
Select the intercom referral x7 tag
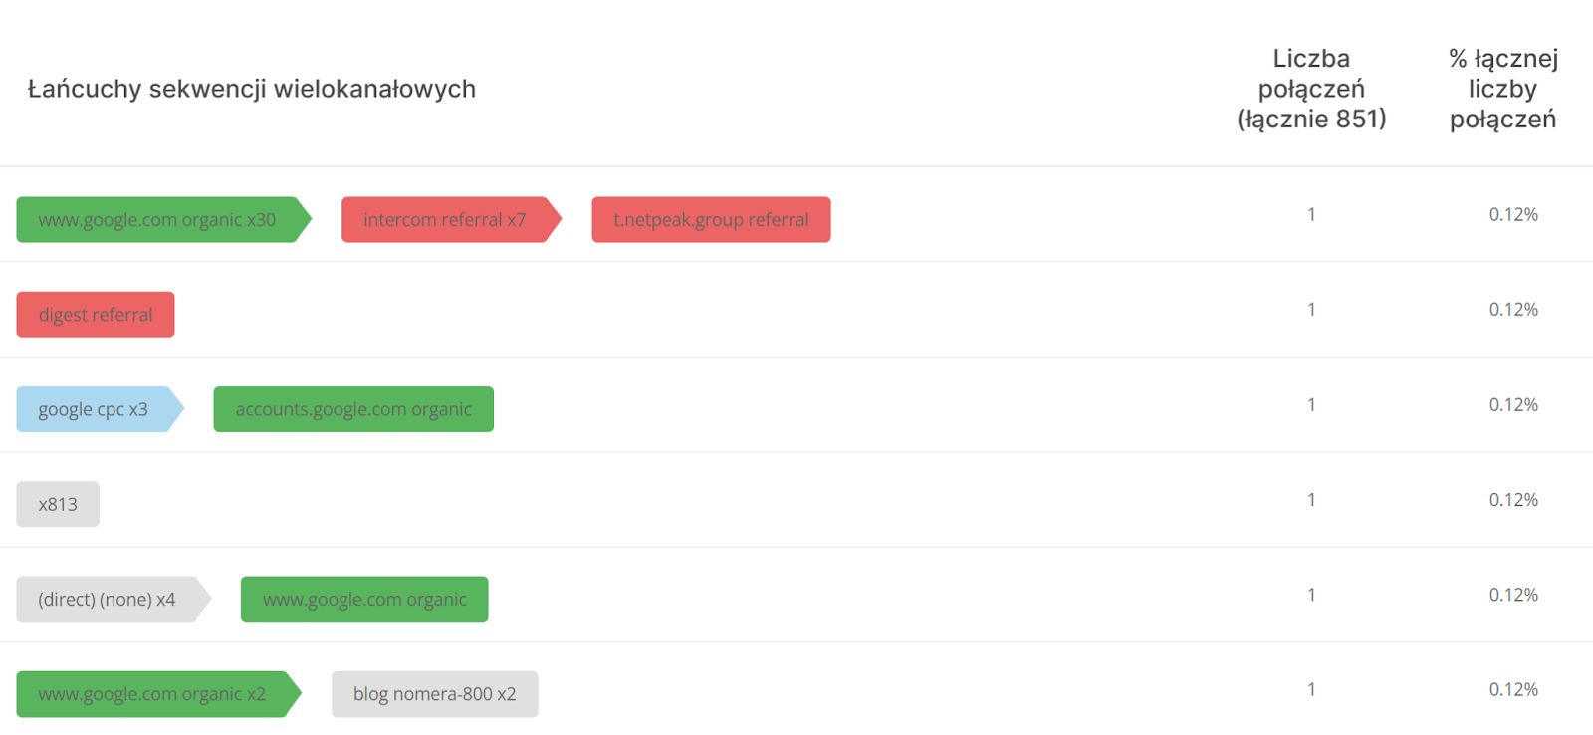452,219
